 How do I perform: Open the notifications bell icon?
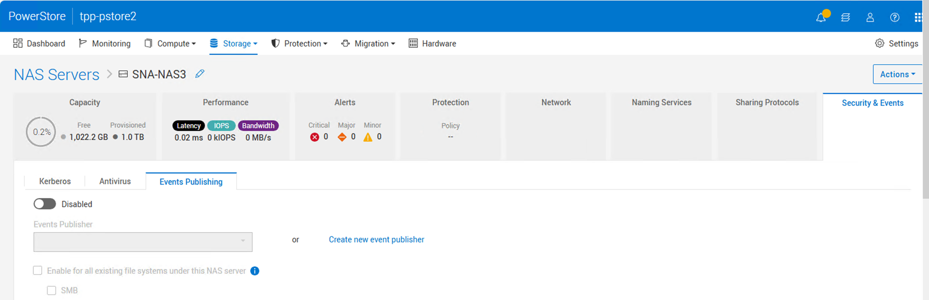821,17
